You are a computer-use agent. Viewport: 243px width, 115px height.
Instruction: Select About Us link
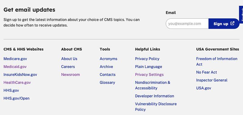pyautogui.click(x=69, y=59)
